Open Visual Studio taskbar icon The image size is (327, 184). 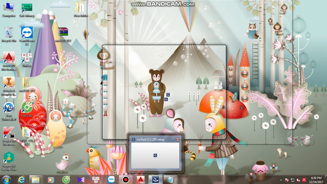click(81, 180)
